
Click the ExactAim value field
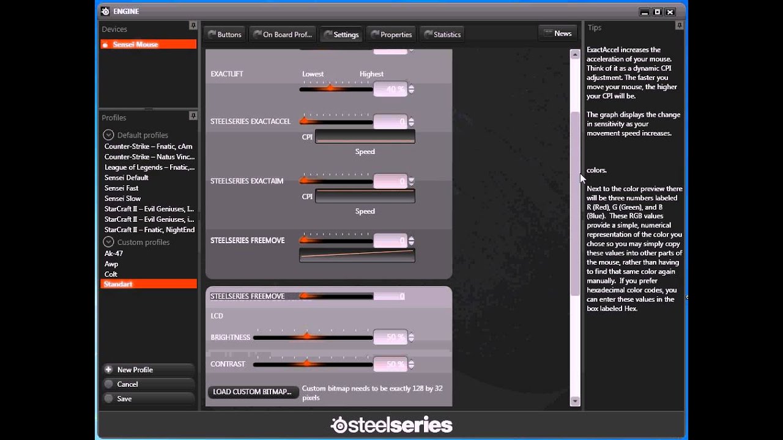pos(390,181)
